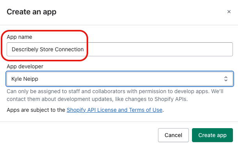Click the developer permission helper text

click(115, 95)
